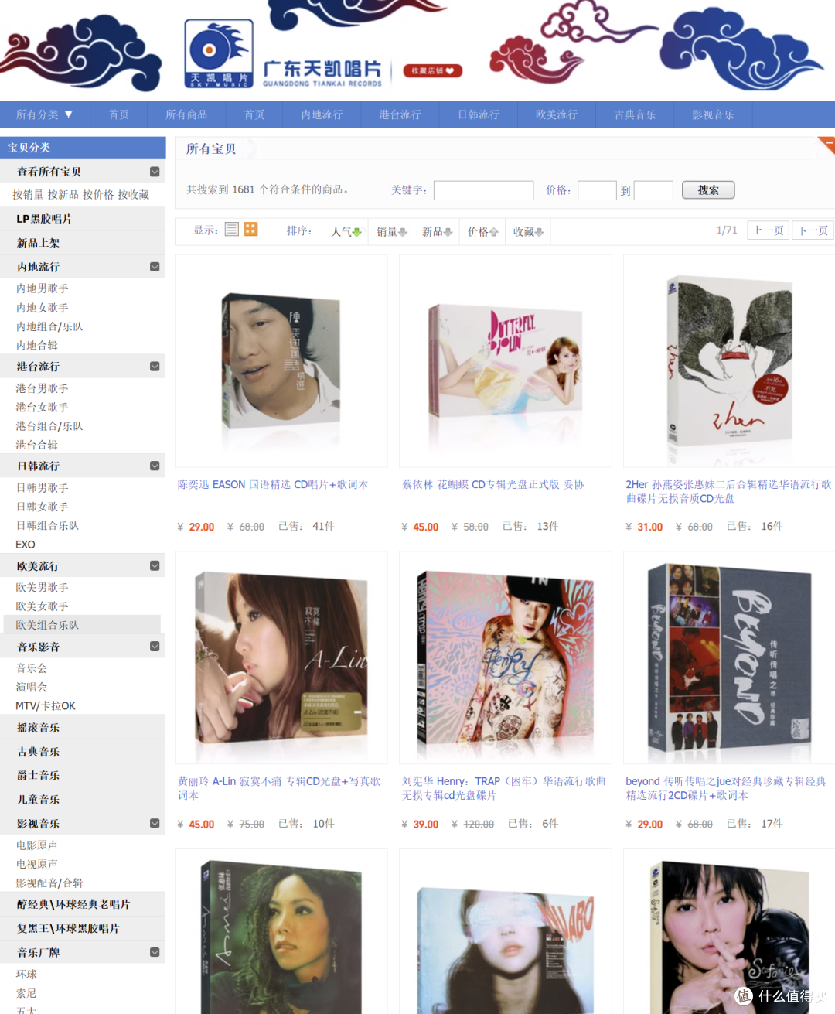Open 刘宪华 Henry TRAP product link
This screenshot has height=1014, width=835.
click(x=503, y=788)
